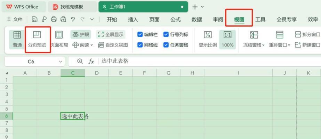Open Page Break Preview (分页预览)
This screenshot has width=321, height=139.
coord(37,40)
